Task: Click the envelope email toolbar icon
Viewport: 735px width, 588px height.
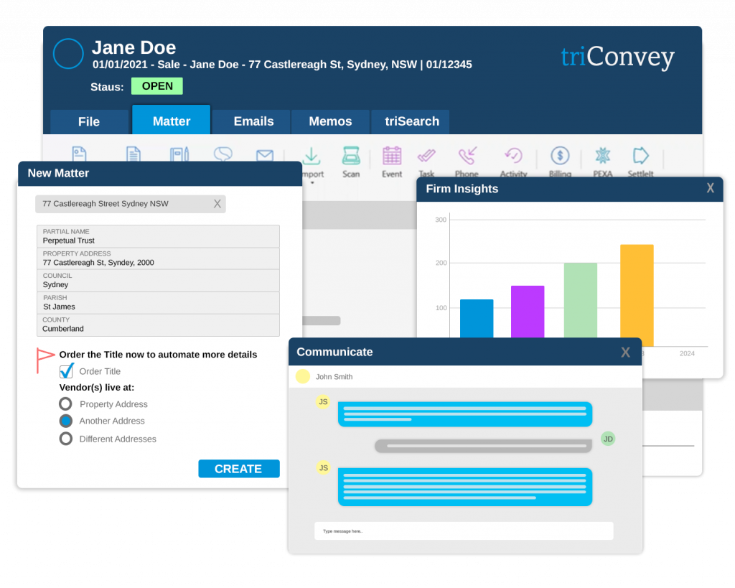Action: tap(265, 155)
